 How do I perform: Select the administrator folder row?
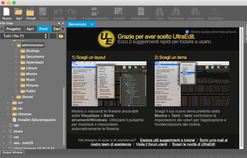click(x=30, y=45)
